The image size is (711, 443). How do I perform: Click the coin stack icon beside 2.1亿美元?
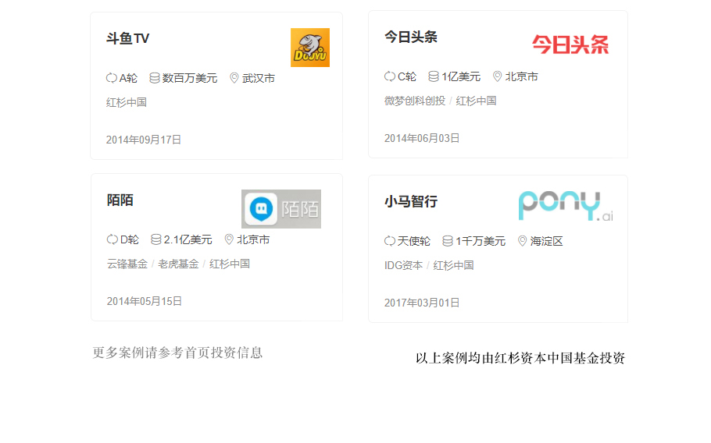(x=156, y=239)
